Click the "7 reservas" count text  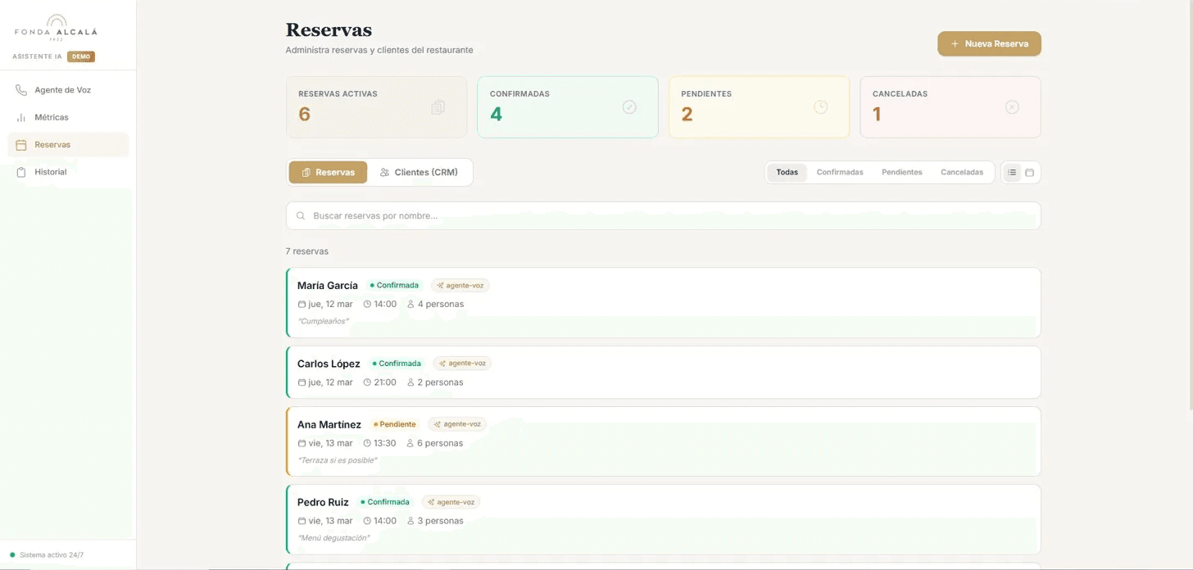(307, 251)
